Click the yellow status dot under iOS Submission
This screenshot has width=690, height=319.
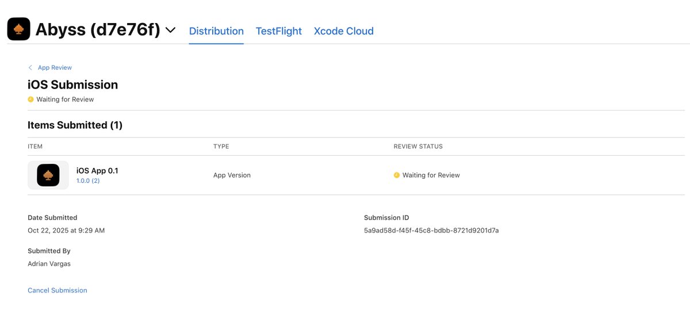[x=30, y=99]
